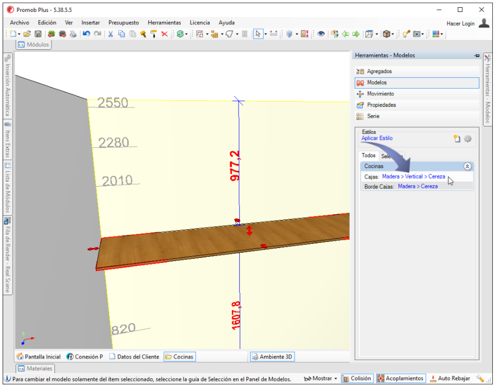The height and width of the screenshot is (387, 497).
Task: Switch to the Ambiente 3D tab
Action: (272, 356)
